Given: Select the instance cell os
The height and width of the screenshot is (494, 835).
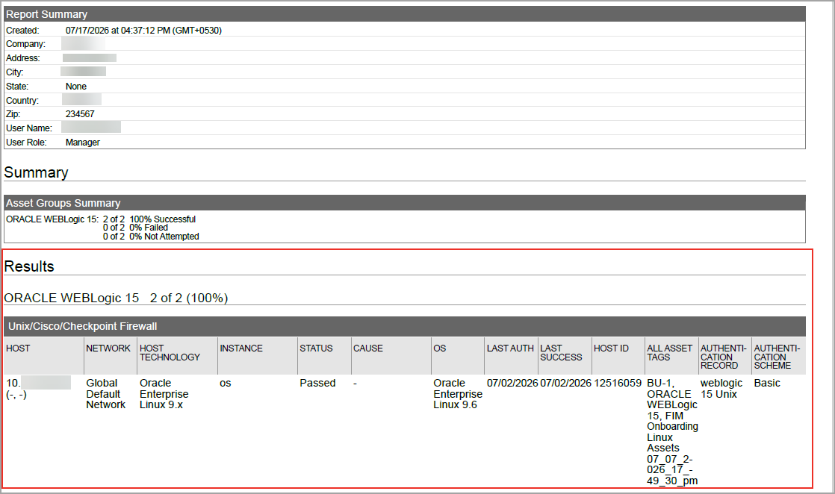Looking at the screenshot, I should pos(226,384).
